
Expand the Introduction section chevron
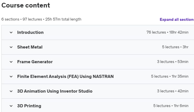11,32
